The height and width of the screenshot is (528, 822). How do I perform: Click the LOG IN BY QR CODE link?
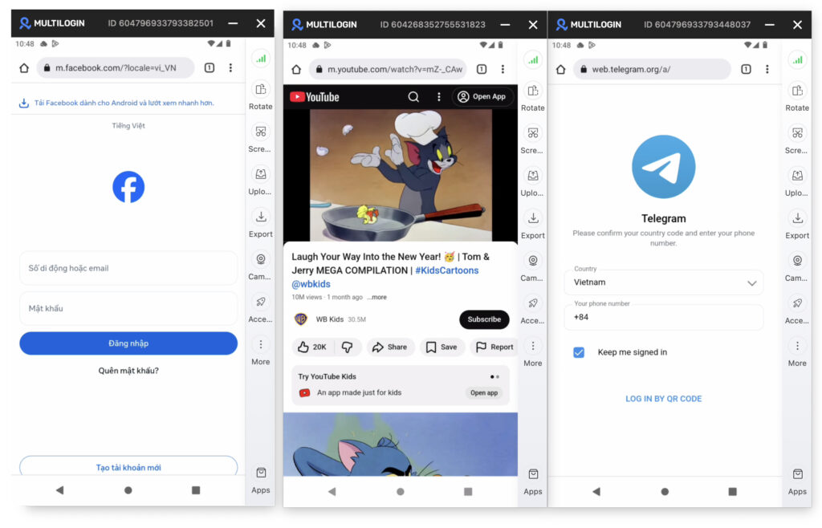point(663,398)
